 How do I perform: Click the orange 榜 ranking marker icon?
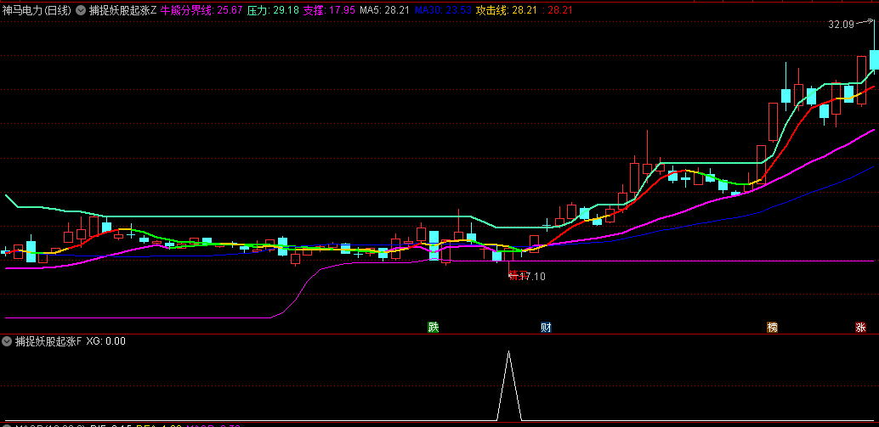tap(773, 328)
